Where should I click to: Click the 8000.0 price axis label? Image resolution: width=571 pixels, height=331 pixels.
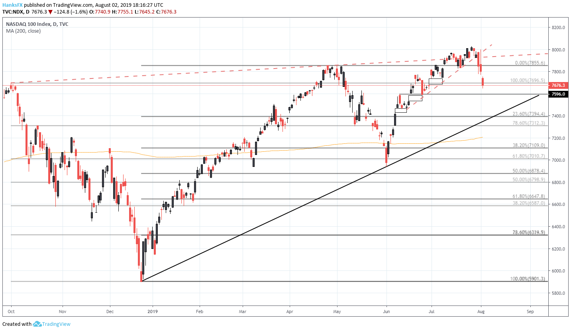[559, 50]
